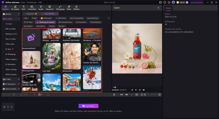219x119 pixels.
Task: Click the Teilen split button
Action: point(24,95)
